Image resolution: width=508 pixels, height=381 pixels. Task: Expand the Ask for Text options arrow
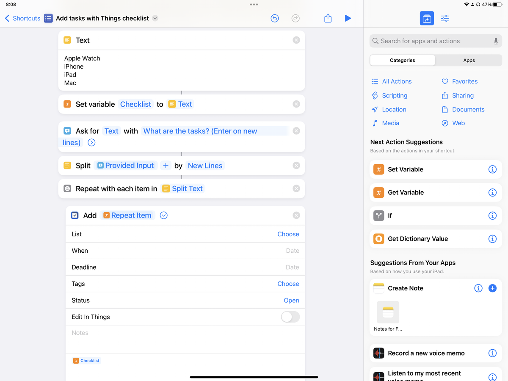91,143
